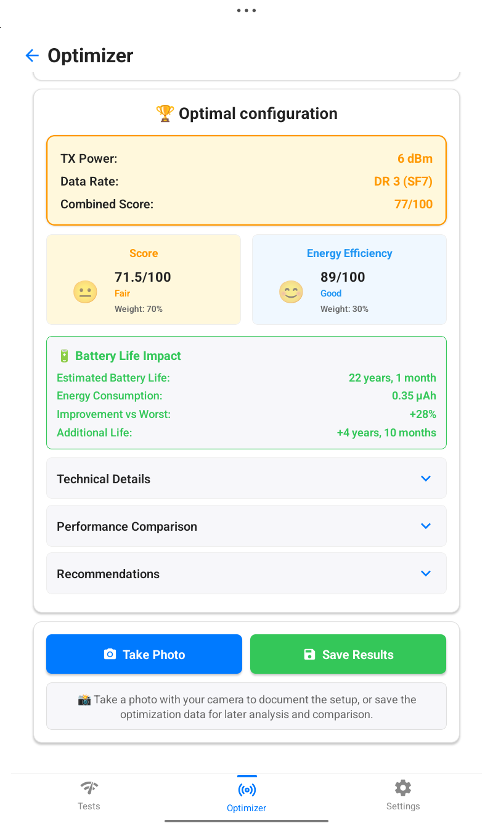Viewport: 493px width, 826px height.
Task: Expand the Technical Details section
Action: point(246,478)
